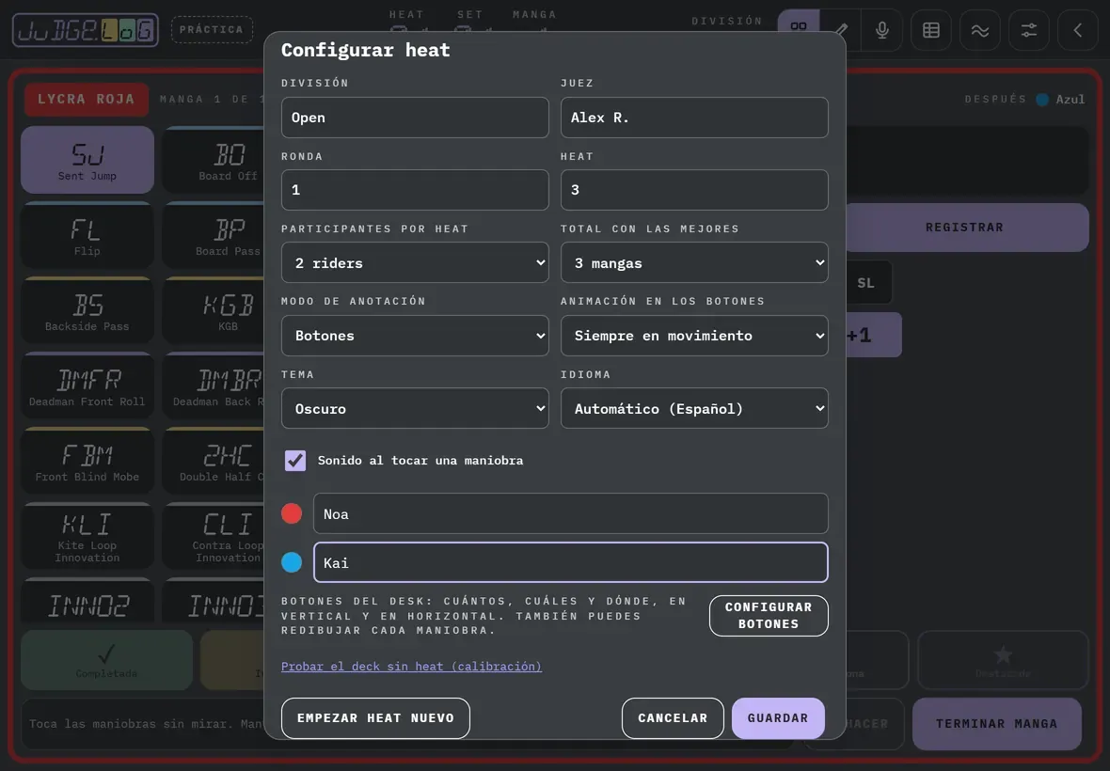Image resolution: width=1110 pixels, height=771 pixels.
Task: Tap the DMFR Deadman Front Roll button
Action: tap(87, 386)
